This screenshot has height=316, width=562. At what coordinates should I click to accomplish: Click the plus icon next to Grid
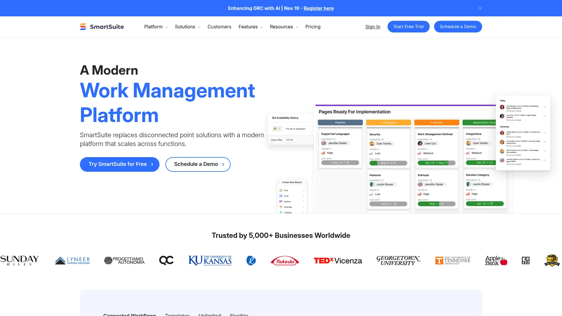(304, 190)
